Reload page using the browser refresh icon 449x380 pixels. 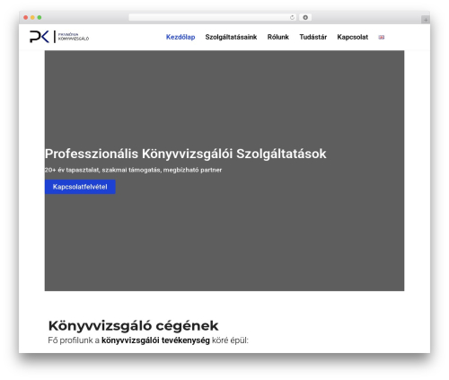pos(292,17)
